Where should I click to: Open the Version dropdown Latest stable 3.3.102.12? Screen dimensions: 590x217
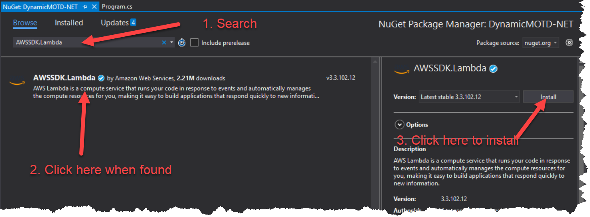469,97
